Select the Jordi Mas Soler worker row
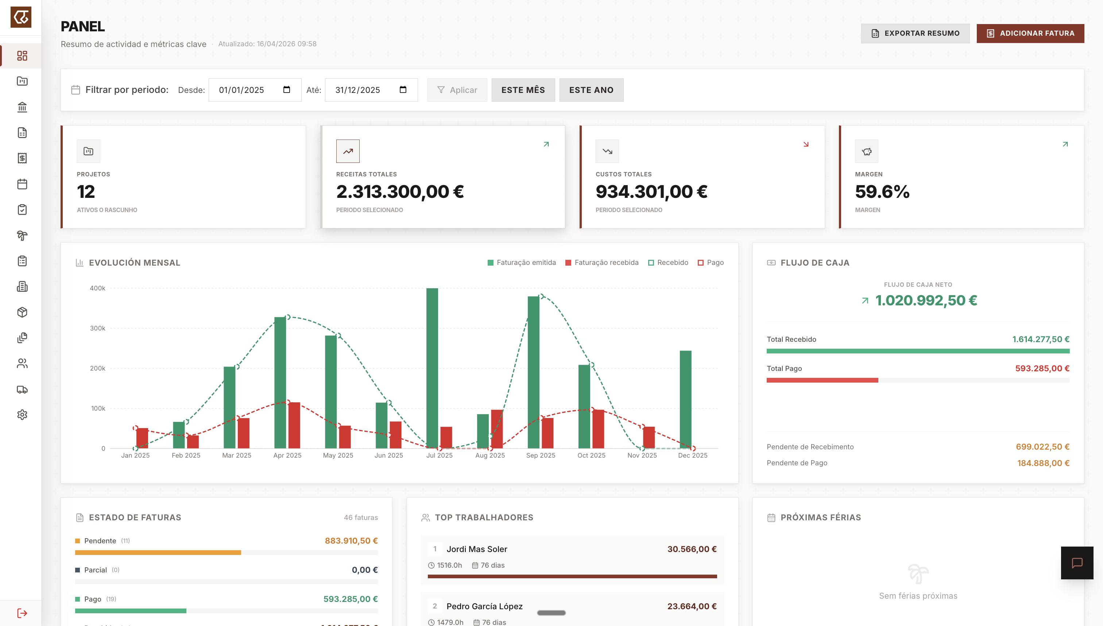1103x626 pixels. pyautogui.click(x=572, y=560)
